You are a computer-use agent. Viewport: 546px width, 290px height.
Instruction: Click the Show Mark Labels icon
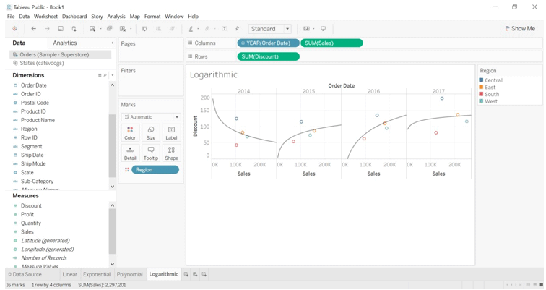[225, 29]
